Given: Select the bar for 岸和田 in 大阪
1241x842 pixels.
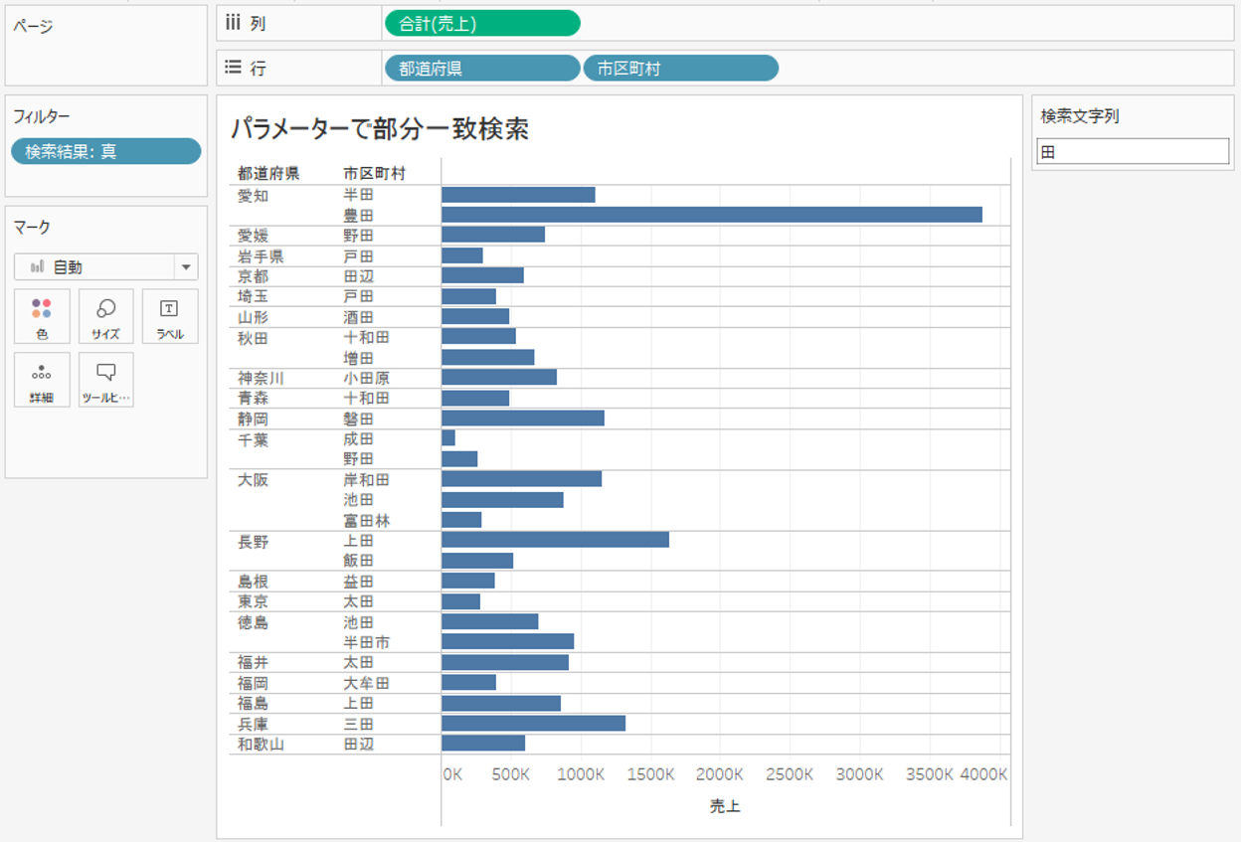Looking at the screenshot, I should [x=521, y=479].
